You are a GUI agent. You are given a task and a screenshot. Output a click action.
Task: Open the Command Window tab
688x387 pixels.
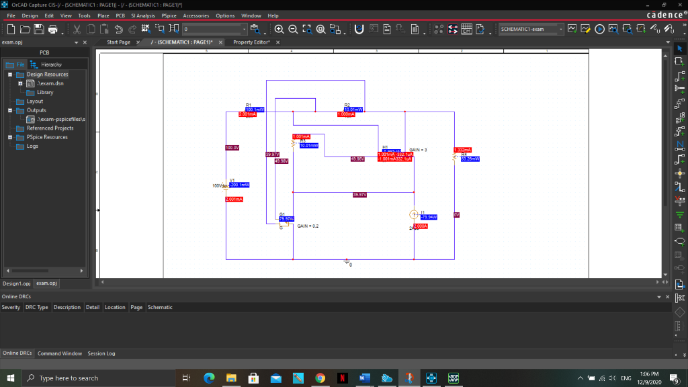(x=60, y=353)
